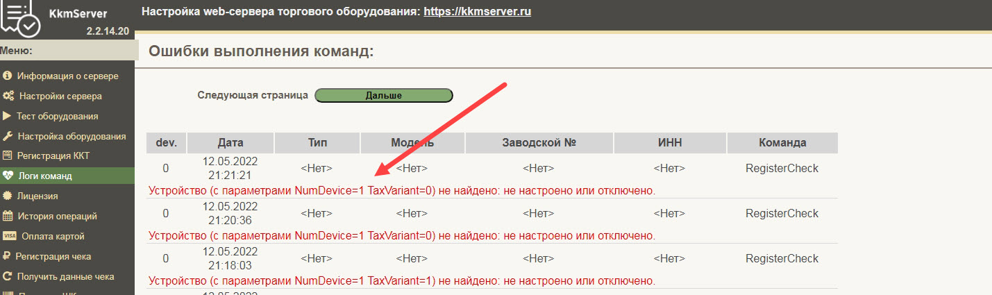The height and width of the screenshot is (295, 992).
Task: Click ИНН <Нет> cell in 21:21:21 row
Action: click(x=669, y=168)
